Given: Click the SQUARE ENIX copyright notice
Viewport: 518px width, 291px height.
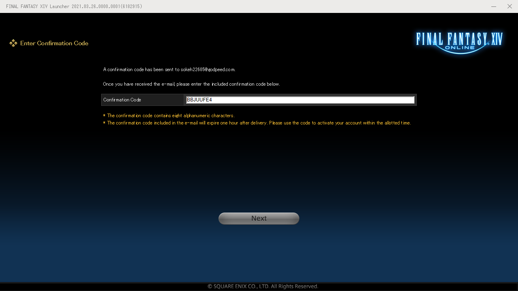Looking at the screenshot, I should 263,286.
